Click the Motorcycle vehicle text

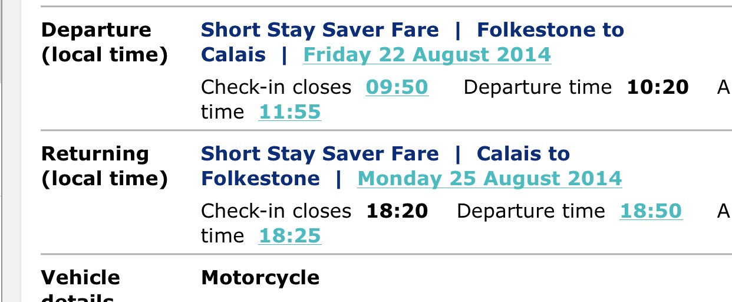[260, 277]
